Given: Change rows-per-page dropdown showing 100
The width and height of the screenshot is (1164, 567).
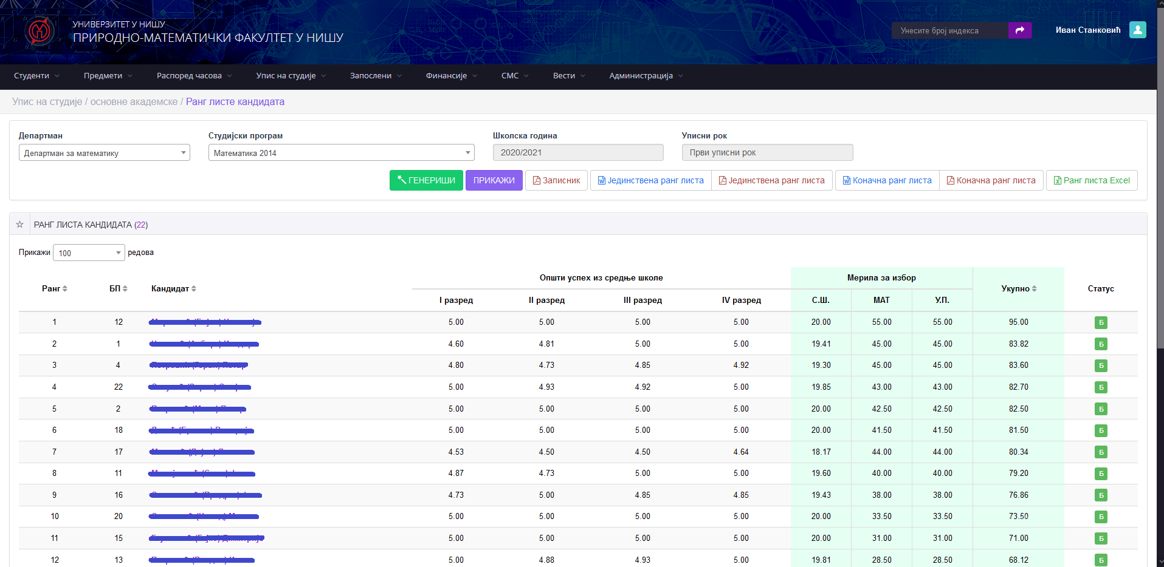Looking at the screenshot, I should [89, 253].
